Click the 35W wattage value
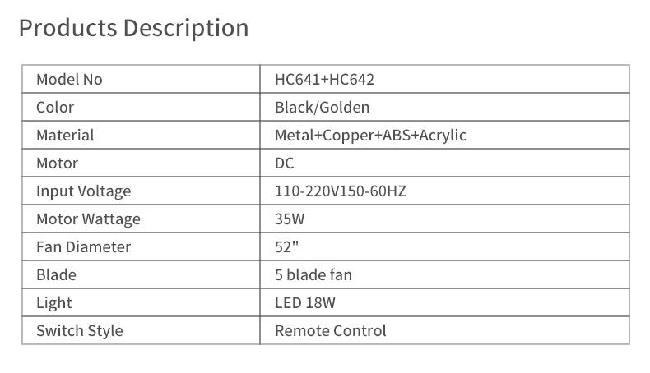This screenshot has height=373, width=650. [x=290, y=219]
